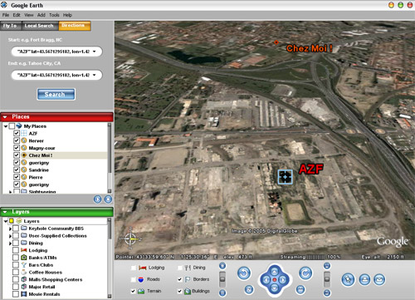
Task: Uncheck the Pierre place checkbox
Action: (x=17, y=177)
